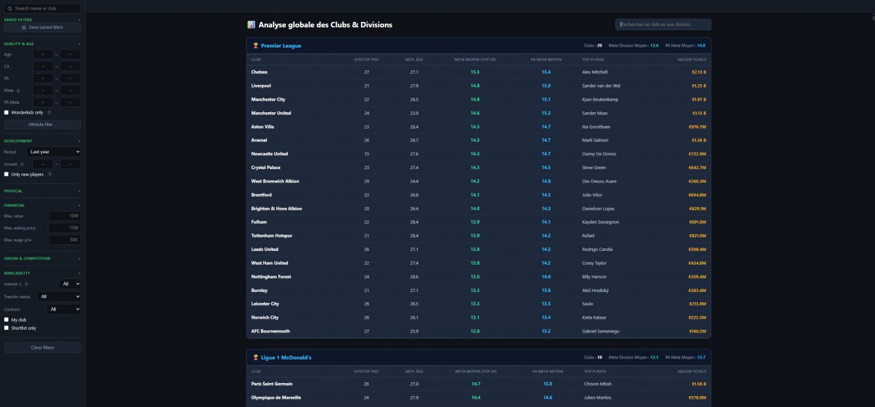Click the AFC Bournemouth club name
Screen dimensions: 875x407
tap(270, 331)
